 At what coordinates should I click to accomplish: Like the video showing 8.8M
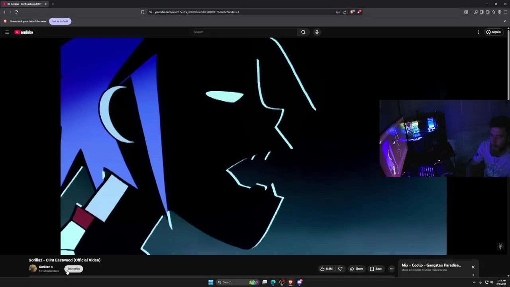326,269
